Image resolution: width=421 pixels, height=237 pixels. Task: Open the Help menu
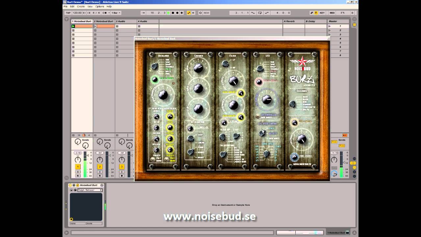[x=109, y=7]
